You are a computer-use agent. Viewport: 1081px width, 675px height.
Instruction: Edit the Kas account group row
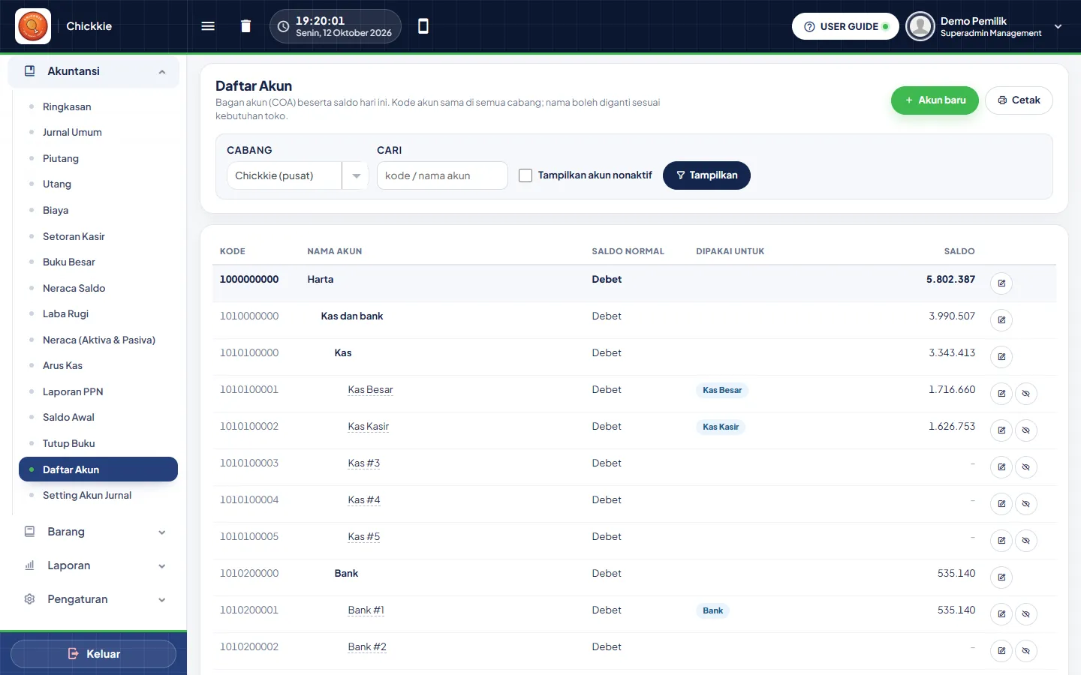coord(1001,357)
